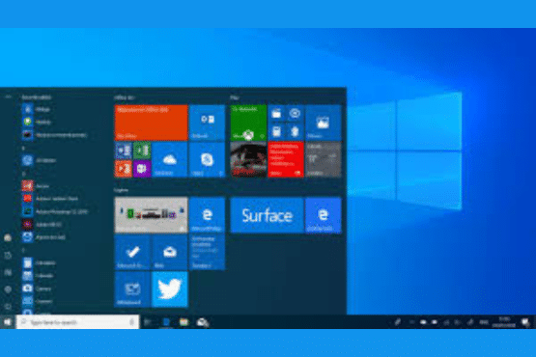The image size is (536, 357).
Task: Open Settings gear in Start sidebar
Action: point(8,289)
